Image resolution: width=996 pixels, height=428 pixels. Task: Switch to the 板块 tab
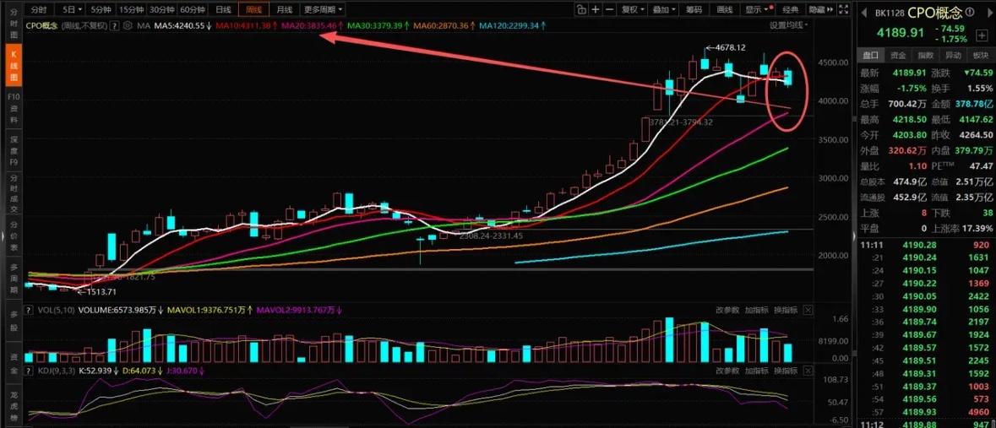coord(981,55)
